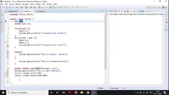Open the Display Selected Console dropdown
Image resolution: width=169 pixels, height=95 pixels.
click(x=152, y=11)
